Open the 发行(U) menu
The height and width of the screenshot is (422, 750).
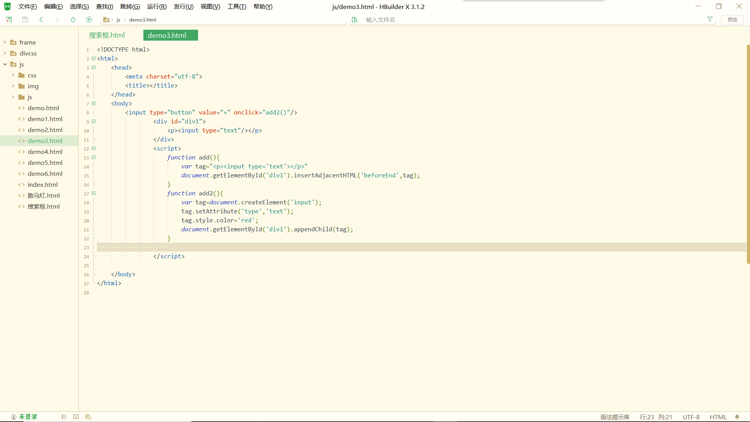pos(184,7)
